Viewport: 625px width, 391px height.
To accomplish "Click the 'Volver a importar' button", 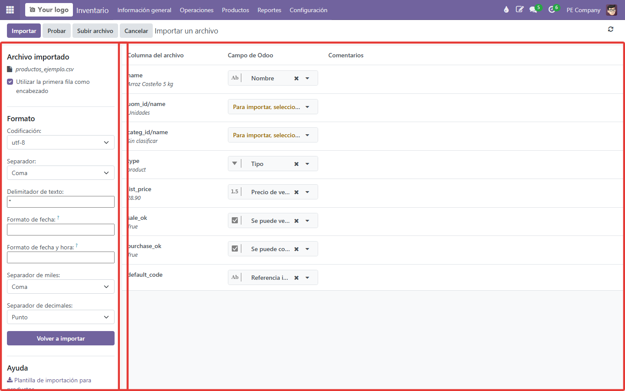I will tap(61, 338).
